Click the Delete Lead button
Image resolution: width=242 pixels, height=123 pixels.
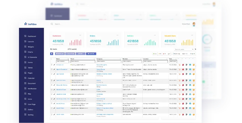pyautogui.click(x=60, y=54)
